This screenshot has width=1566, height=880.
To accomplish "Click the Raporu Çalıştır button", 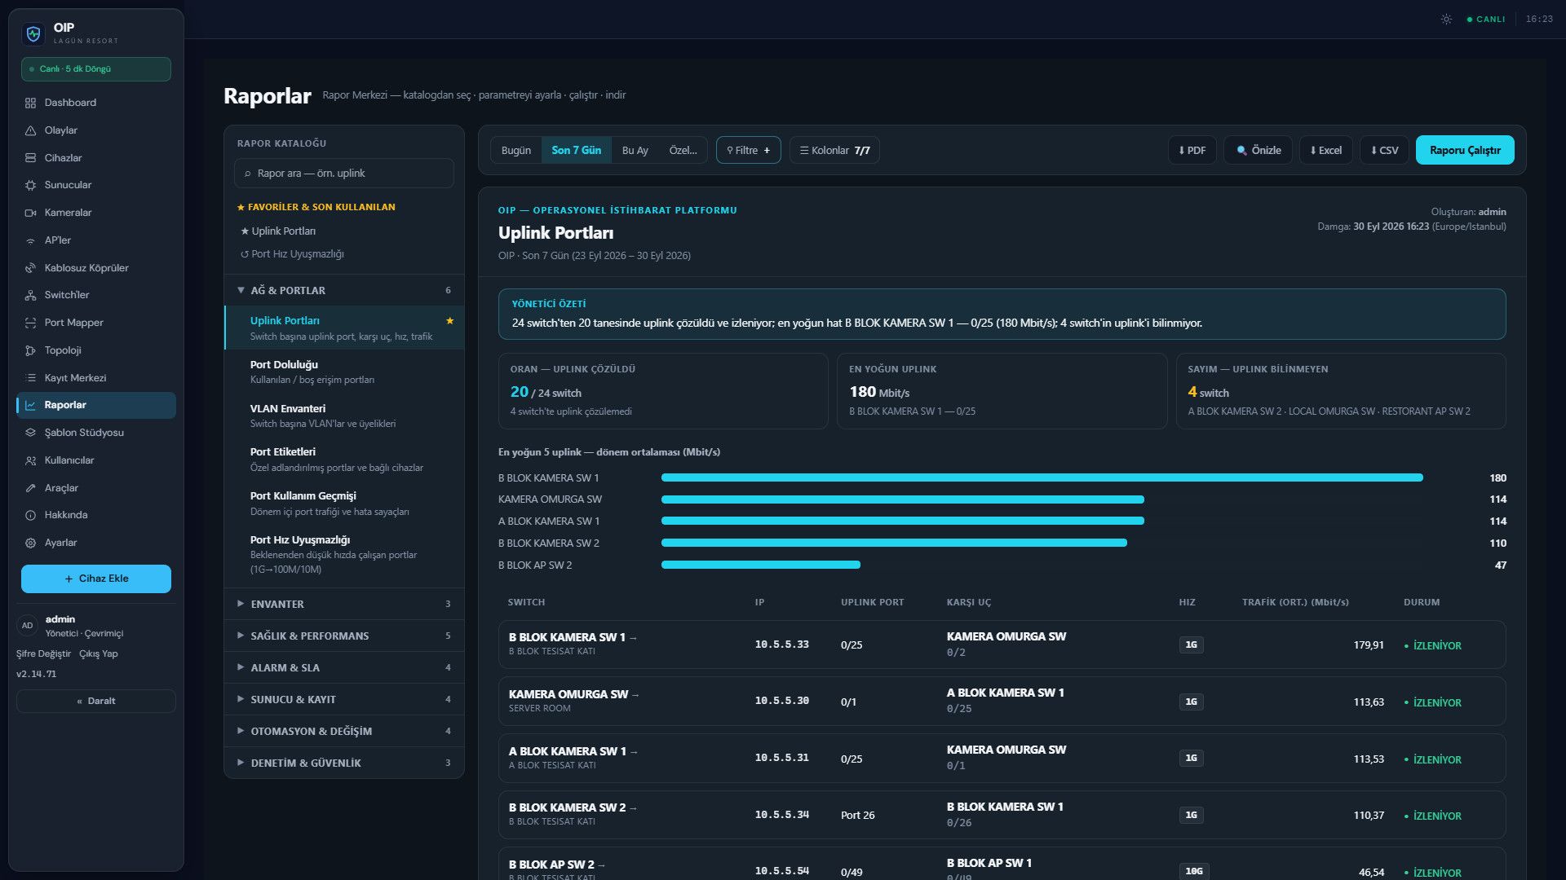I will click(1465, 150).
